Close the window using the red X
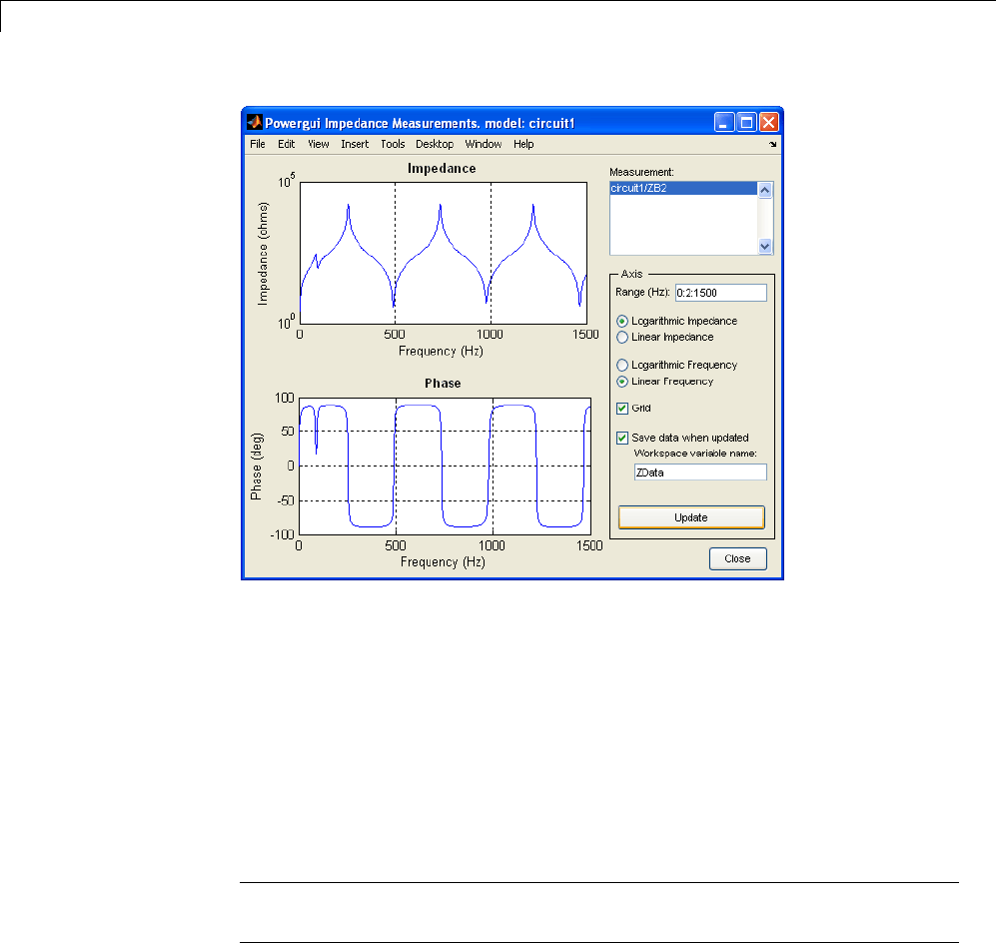Screen dimensions: 996x943 click(x=768, y=122)
